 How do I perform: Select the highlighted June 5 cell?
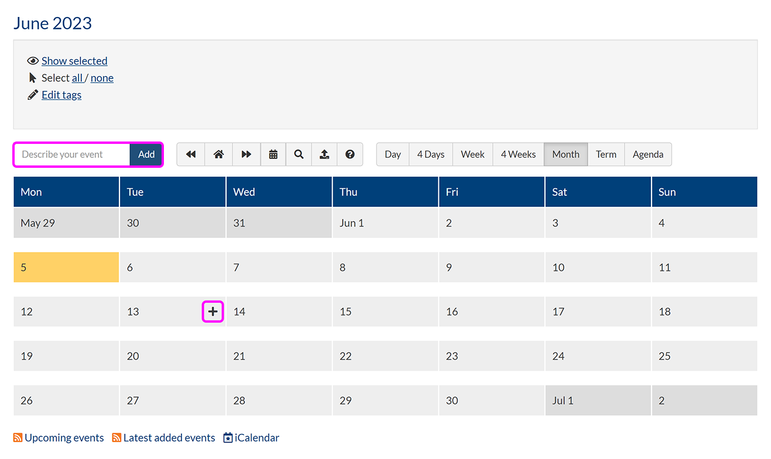click(66, 267)
